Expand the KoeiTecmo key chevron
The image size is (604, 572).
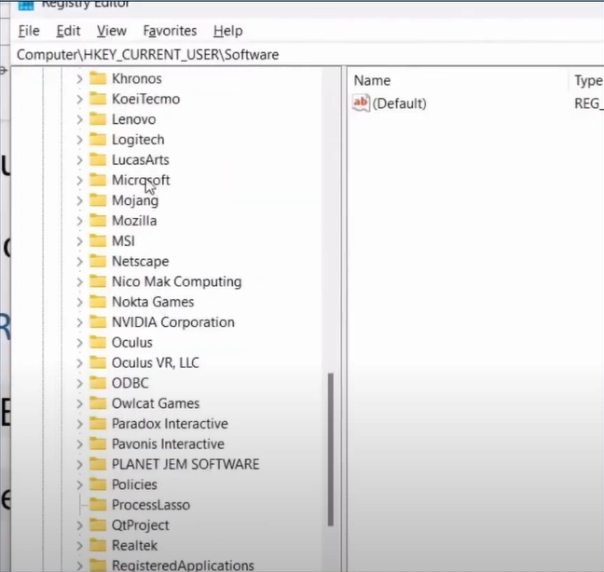point(79,100)
